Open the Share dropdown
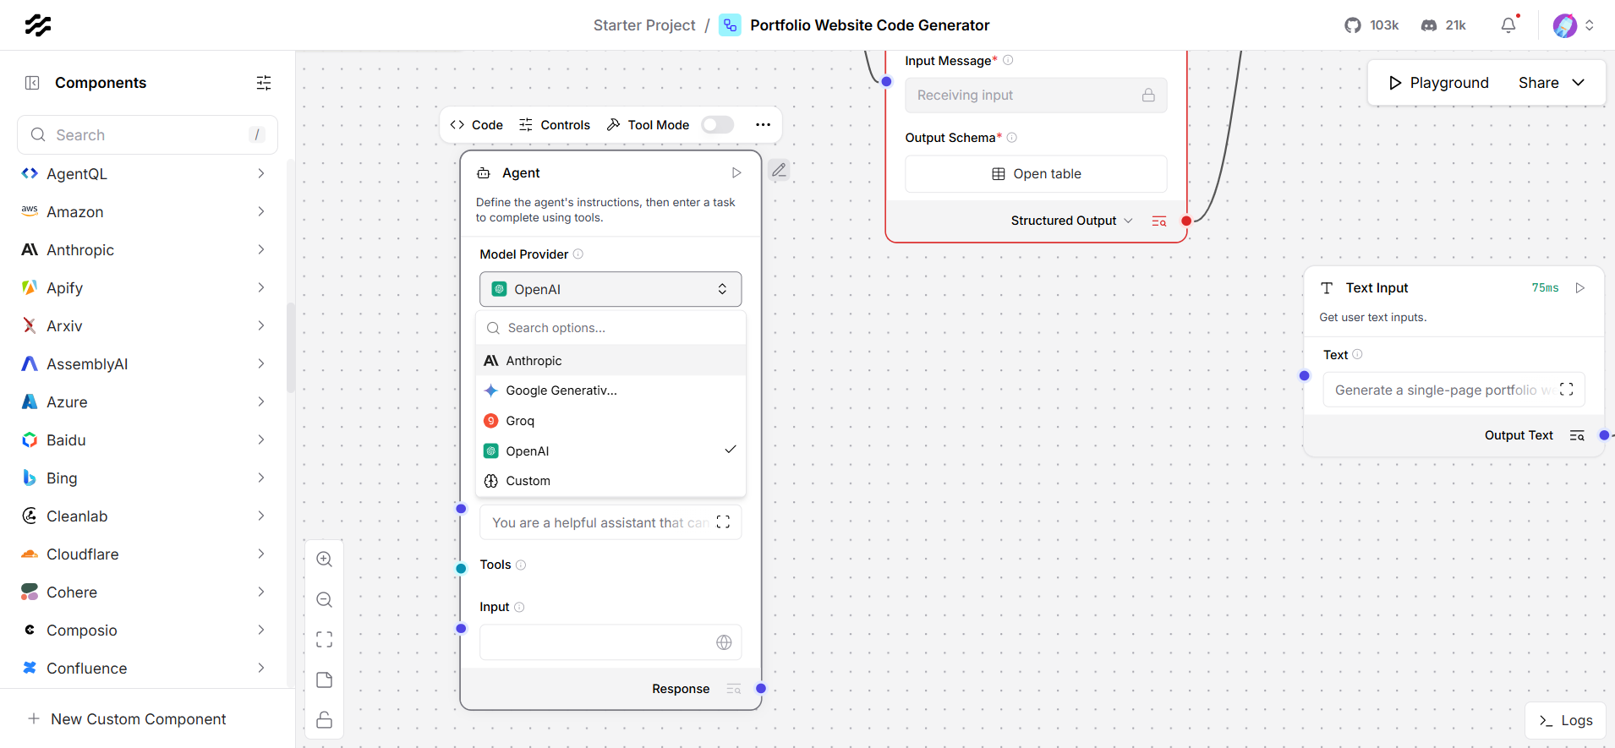1615x748 pixels. [1552, 83]
